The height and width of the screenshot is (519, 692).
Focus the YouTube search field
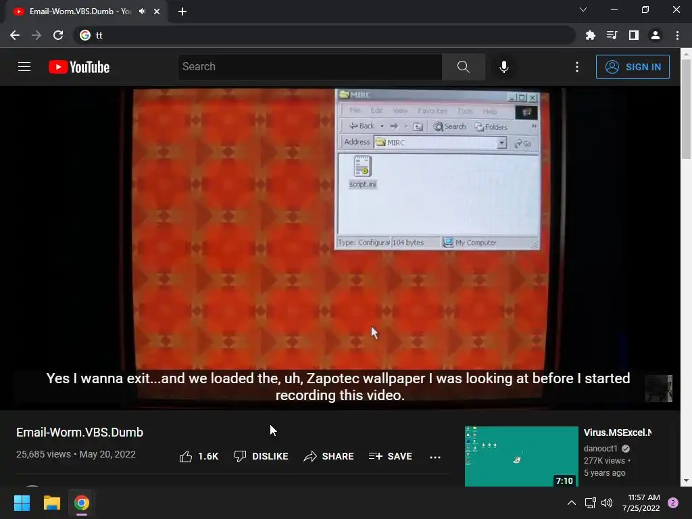click(310, 67)
